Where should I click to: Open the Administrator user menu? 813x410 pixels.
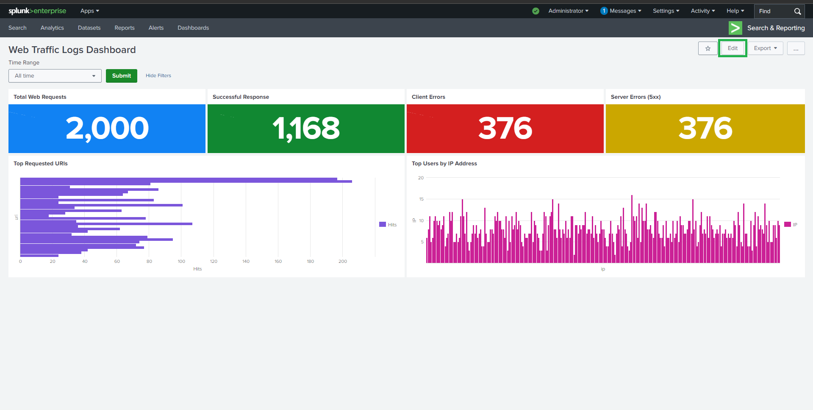(568, 11)
